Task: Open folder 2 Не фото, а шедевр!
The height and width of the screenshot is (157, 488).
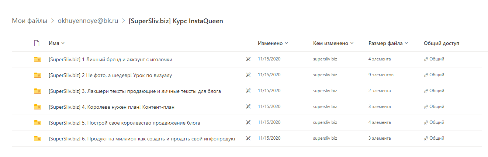Action: [110, 75]
